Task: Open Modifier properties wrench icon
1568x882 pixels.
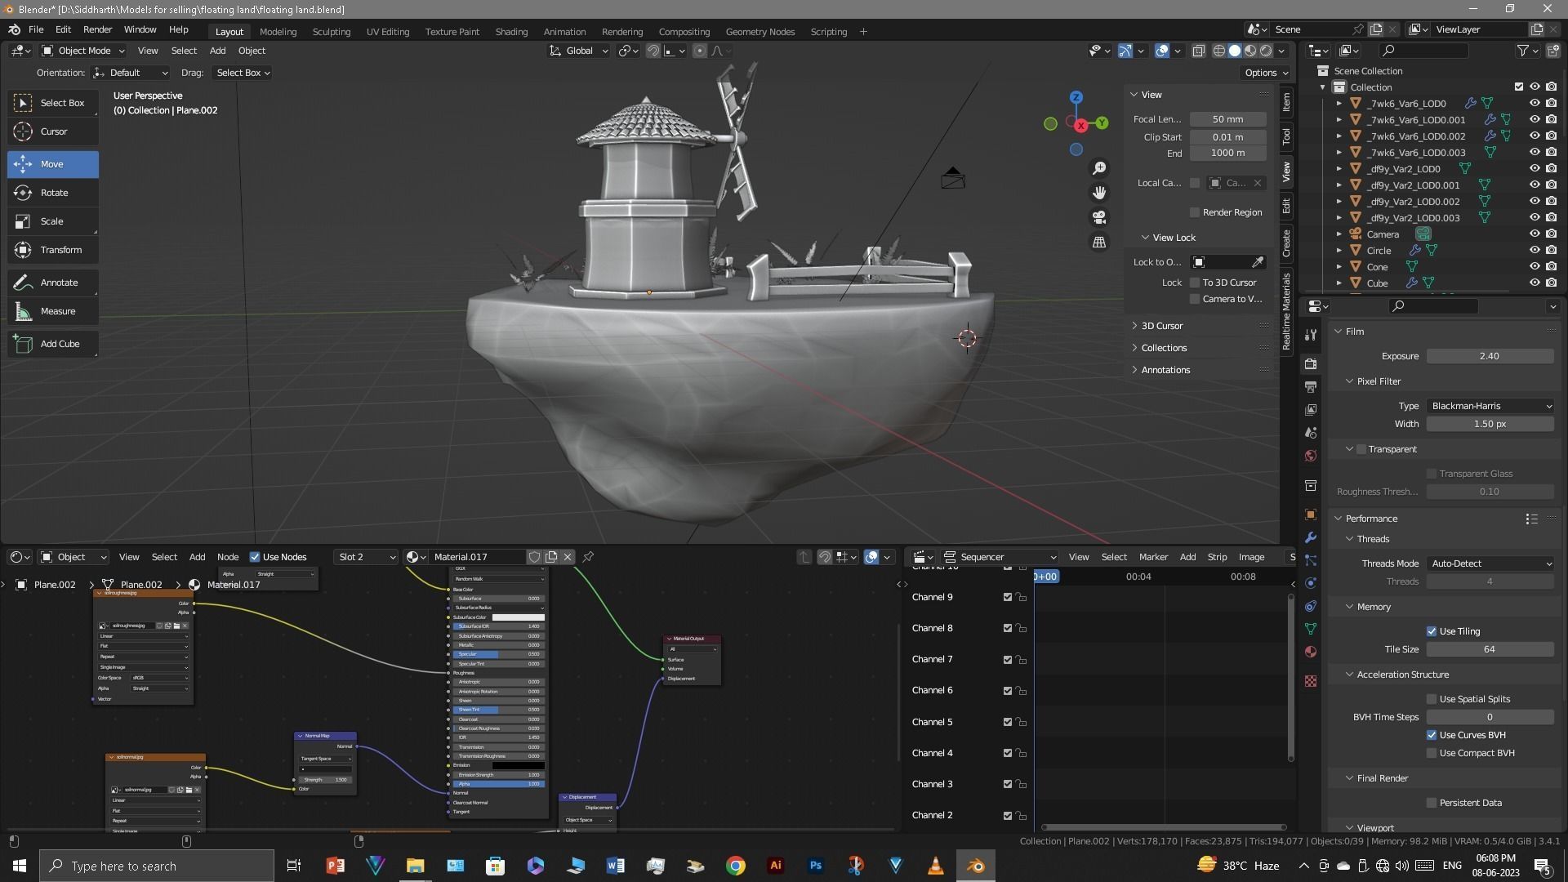Action: coord(1311,537)
